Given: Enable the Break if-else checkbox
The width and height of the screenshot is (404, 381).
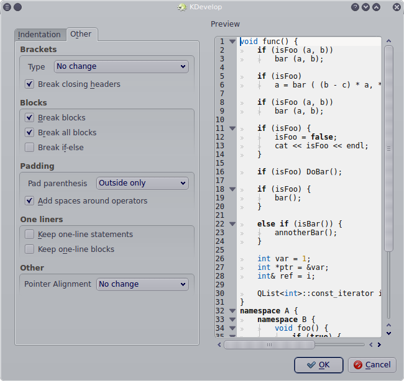Looking at the screenshot, I should [x=54, y=148].
